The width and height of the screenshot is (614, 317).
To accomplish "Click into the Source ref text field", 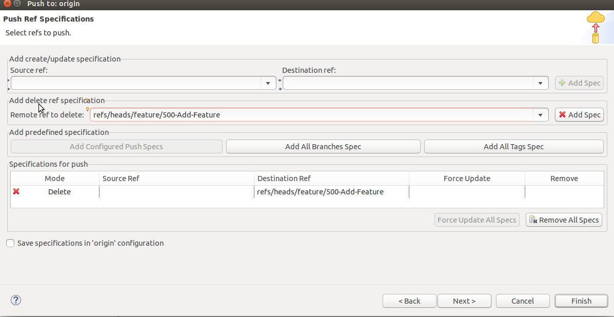I will coord(136,83).
